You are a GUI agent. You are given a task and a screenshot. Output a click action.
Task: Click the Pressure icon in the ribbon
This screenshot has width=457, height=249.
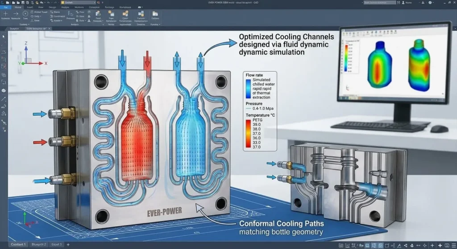[x=71, y=15]
